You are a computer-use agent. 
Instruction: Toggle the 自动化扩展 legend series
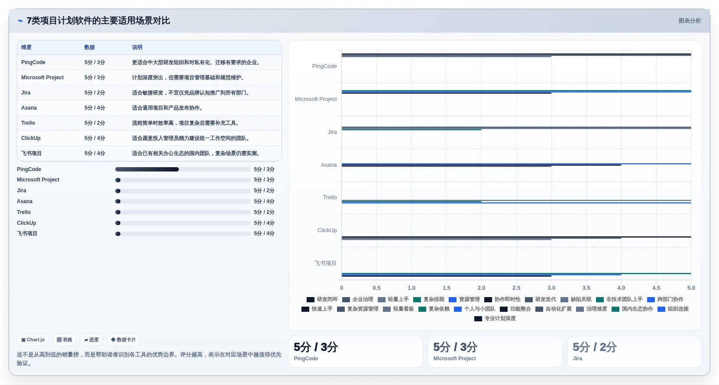(554, 309)
